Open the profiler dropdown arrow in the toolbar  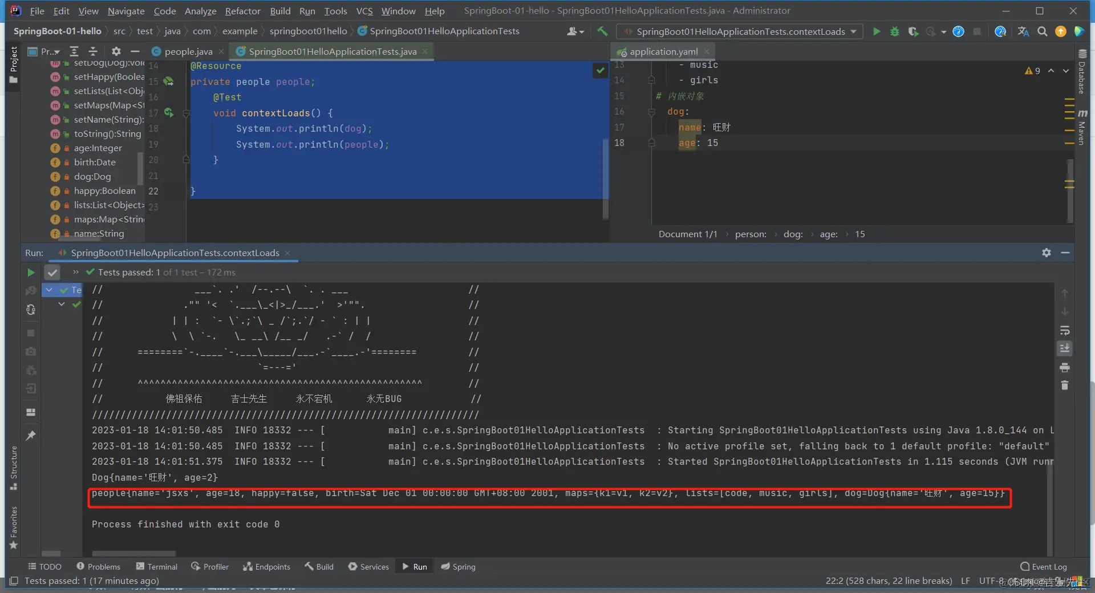pyautogui.click(x=944, y=32)
